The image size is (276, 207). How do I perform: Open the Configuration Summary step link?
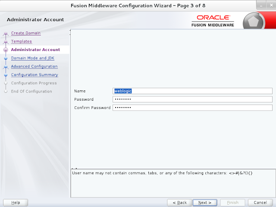[34, 75]
